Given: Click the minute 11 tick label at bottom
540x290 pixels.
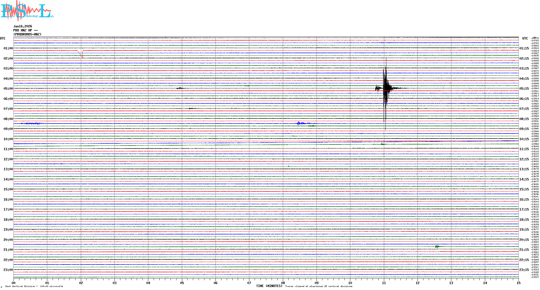Looking at the screenshot, I should click(x=384, y=283).
